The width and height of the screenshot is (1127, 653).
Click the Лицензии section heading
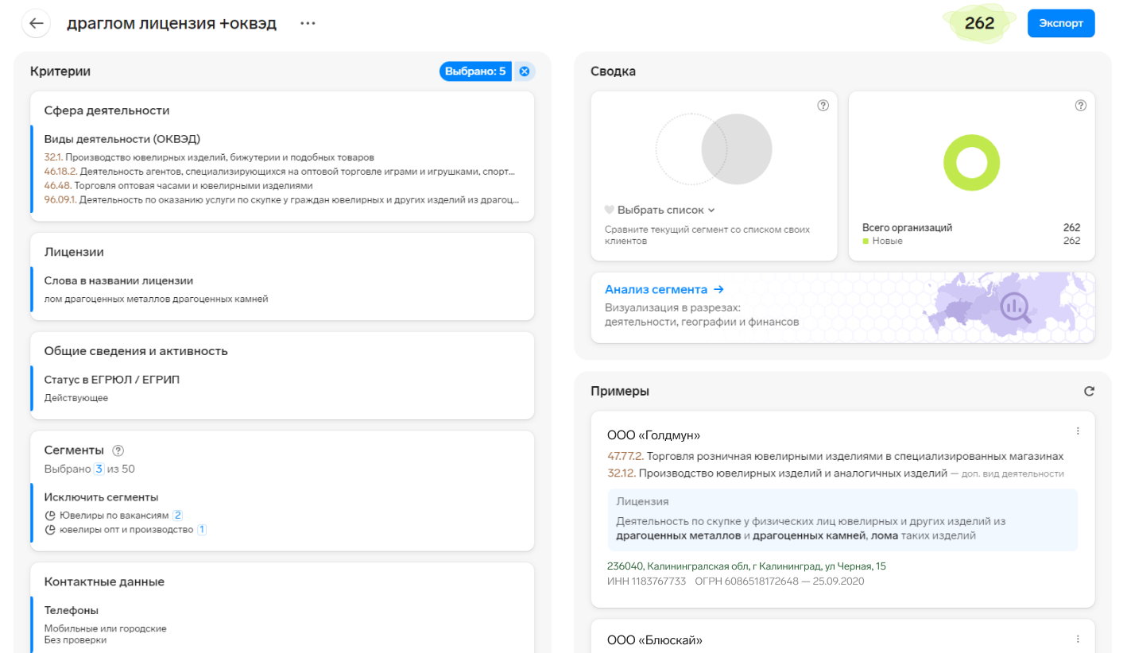click(74, 252)
